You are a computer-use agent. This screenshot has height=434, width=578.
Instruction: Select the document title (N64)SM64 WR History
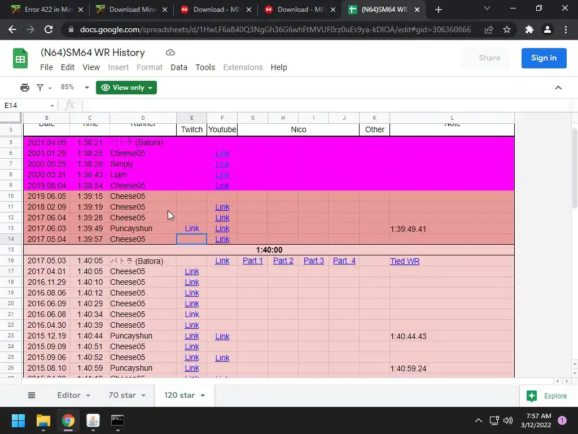tap(93, 53)
